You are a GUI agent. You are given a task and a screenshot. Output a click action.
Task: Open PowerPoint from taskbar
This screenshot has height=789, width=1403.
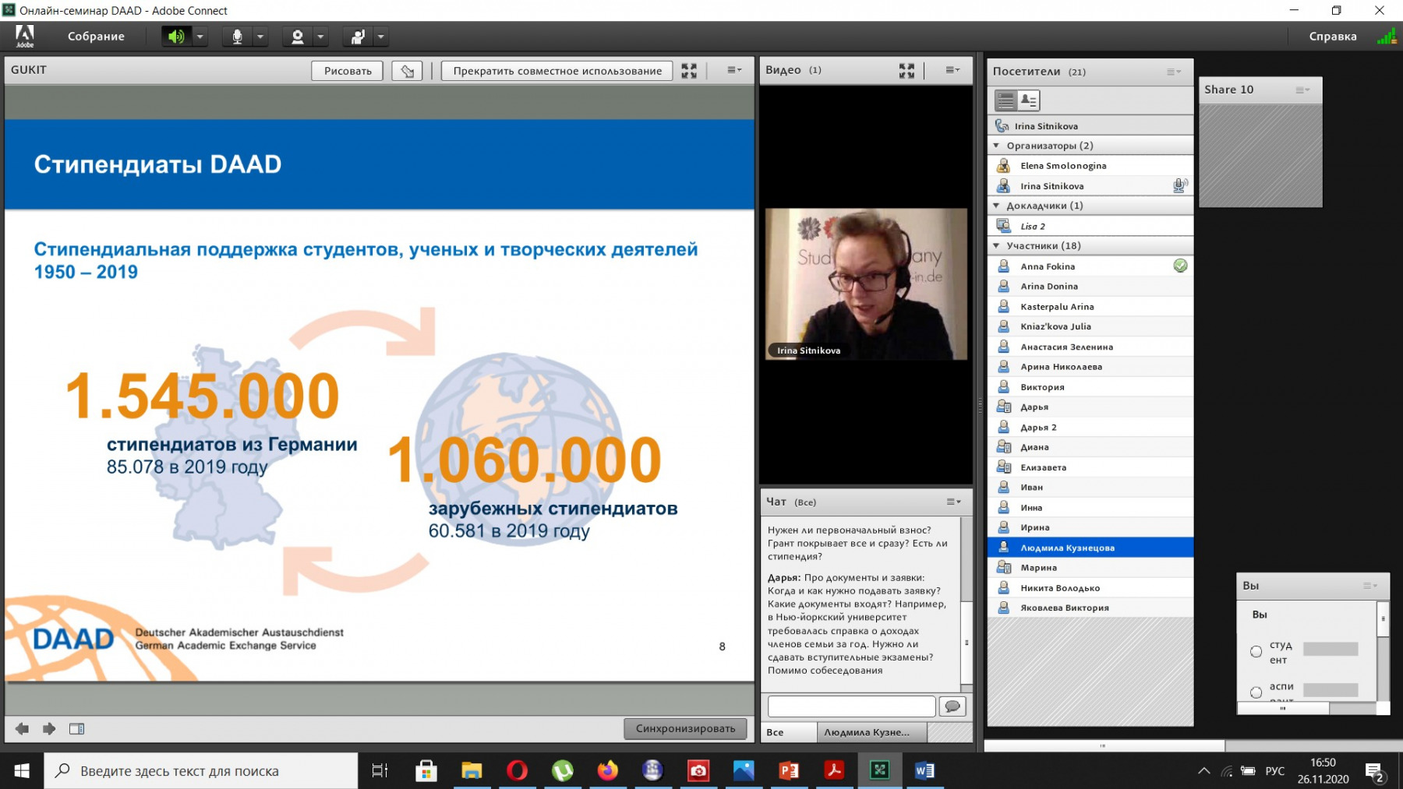coord(789,771)
